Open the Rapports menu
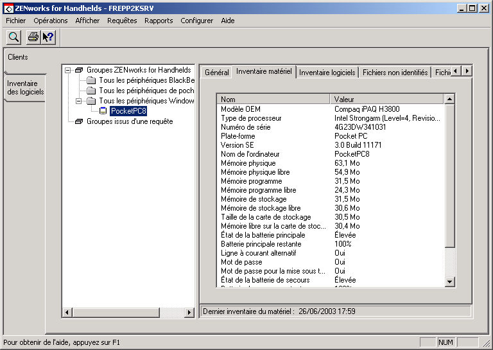The image size is (493, 350). (x=159, y=21)
